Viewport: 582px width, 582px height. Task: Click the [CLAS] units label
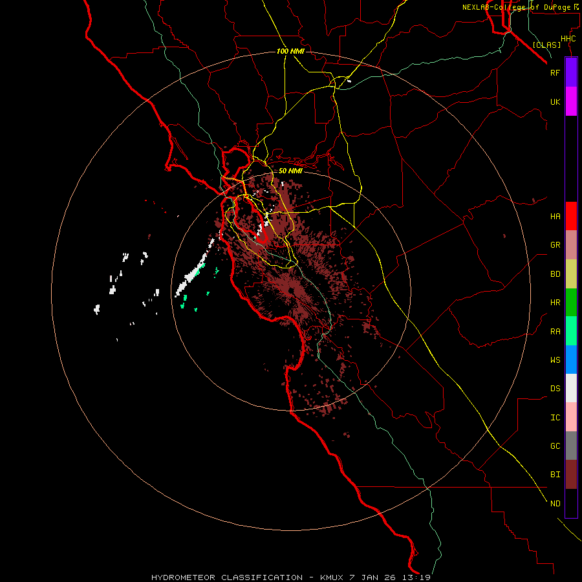coord(546,45)
